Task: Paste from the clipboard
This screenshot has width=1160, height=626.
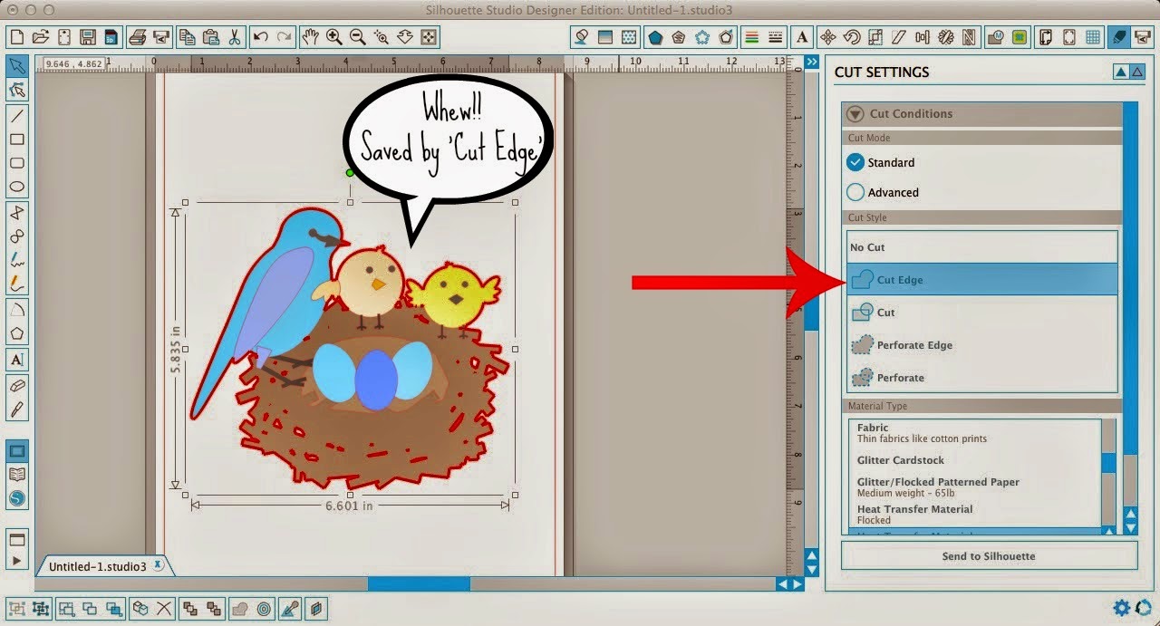Action: [x=211, y=37]
